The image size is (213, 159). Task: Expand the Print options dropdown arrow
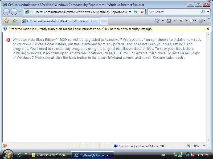187,21
